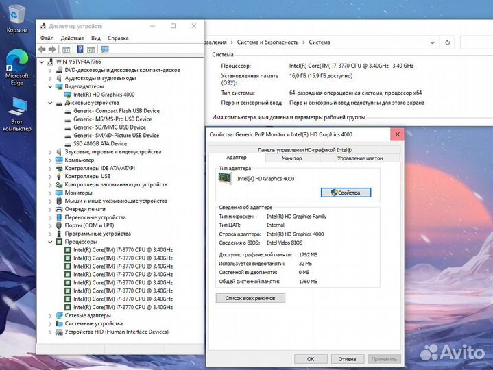This screenshot has height=370, width=493.
Task: Close the Generic PnP Monitor properties dialog
Action: click(398, 134)
